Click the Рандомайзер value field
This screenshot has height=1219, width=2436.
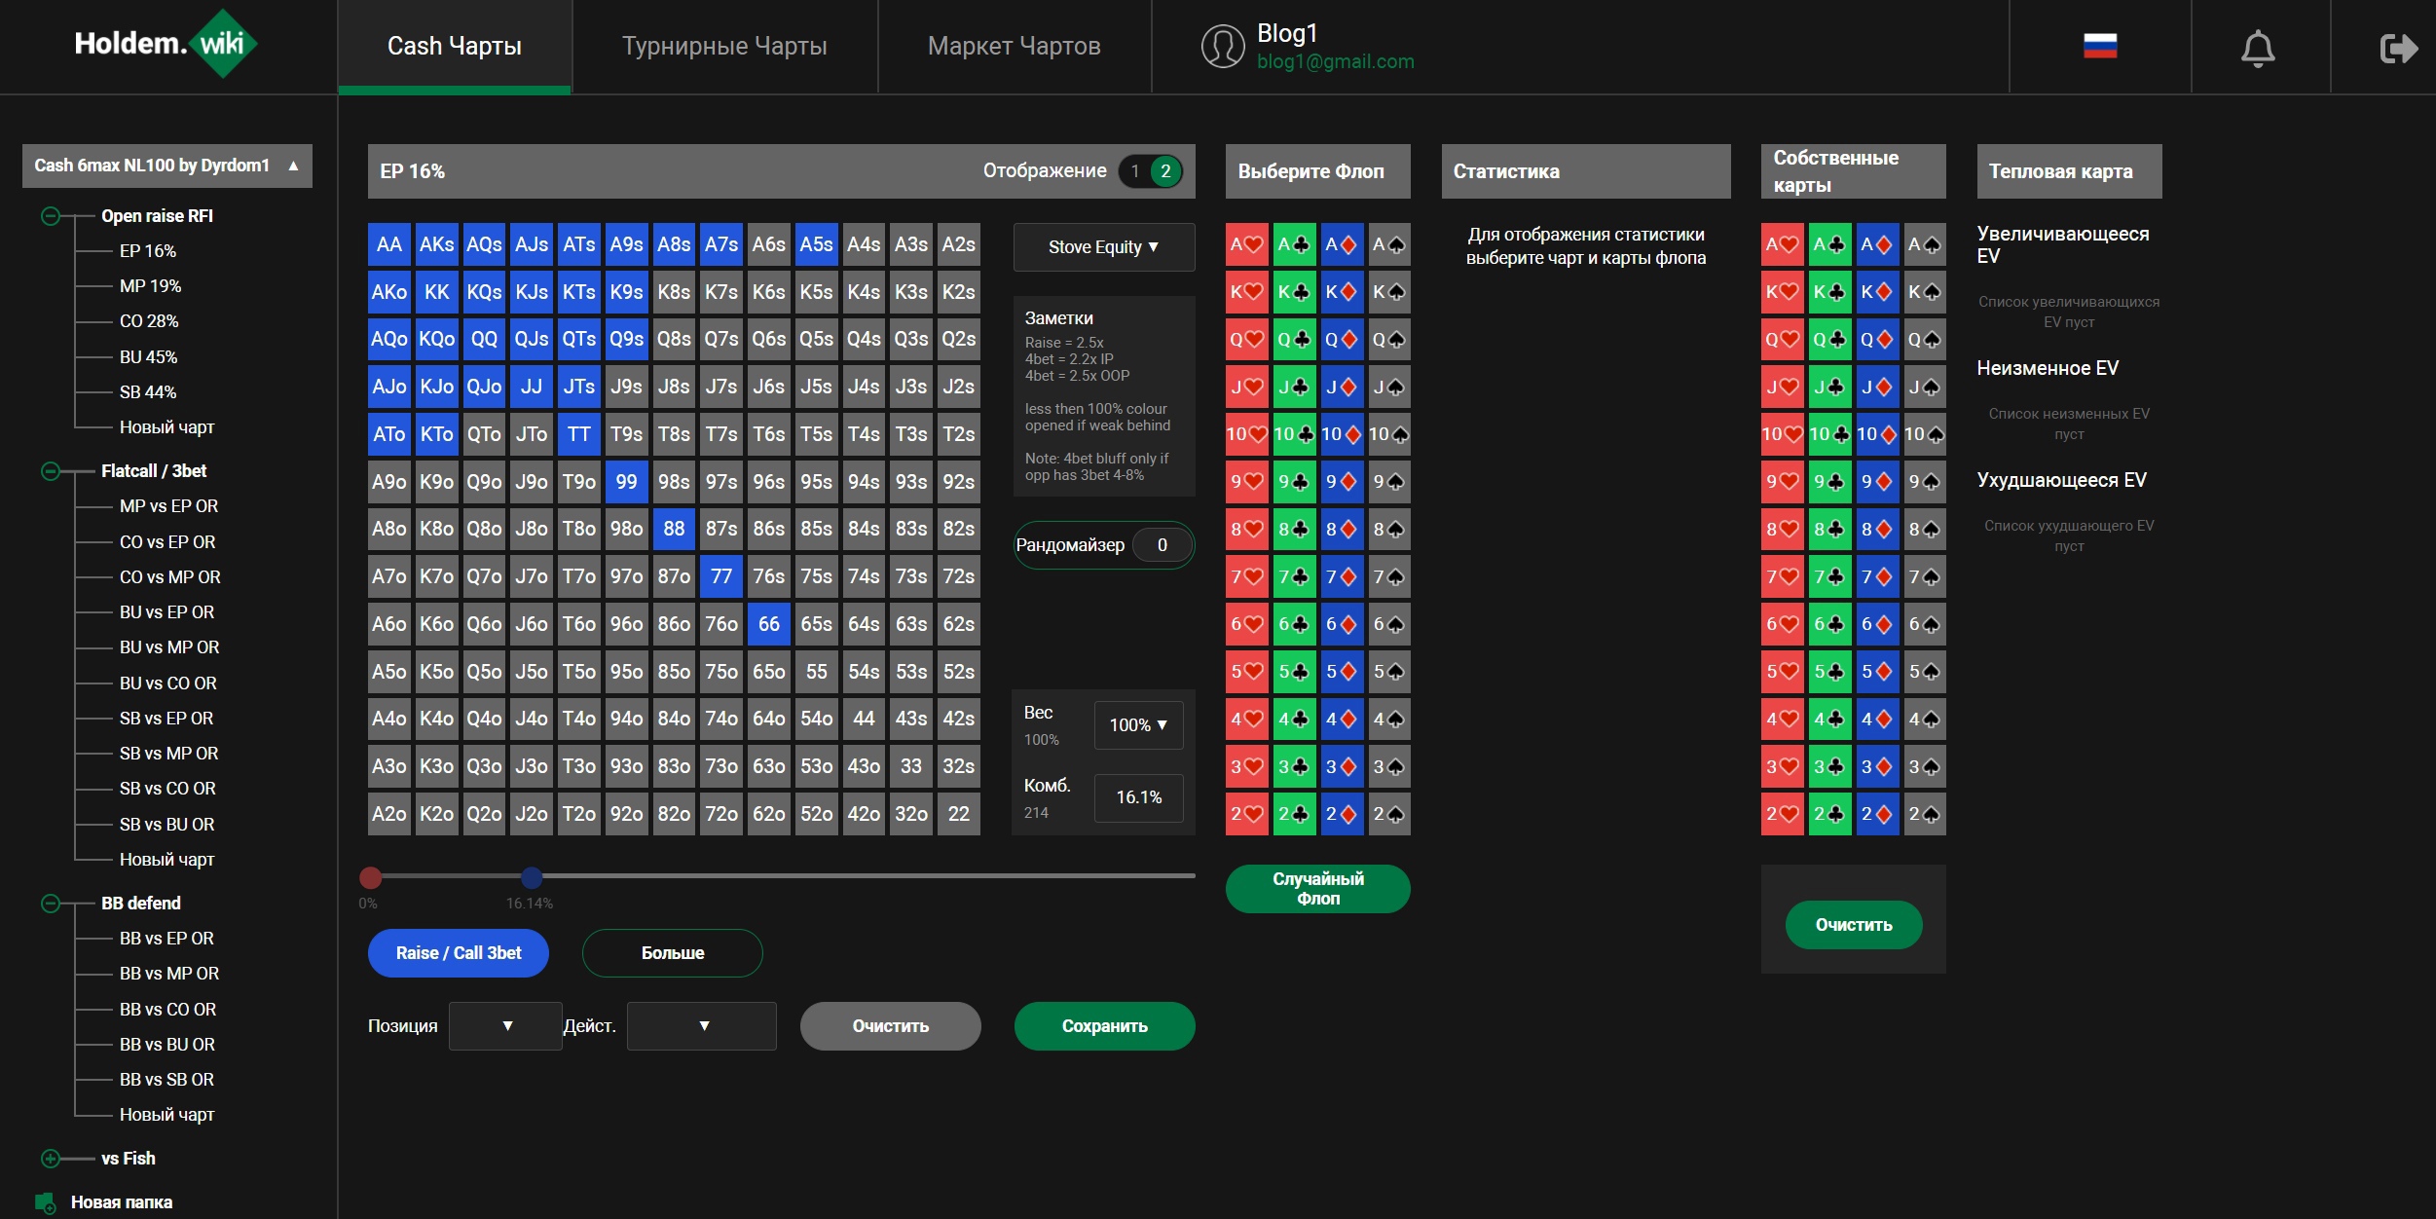click(1162, 545)
